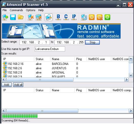Select the class B subnet icon

[x=58, y=17]
